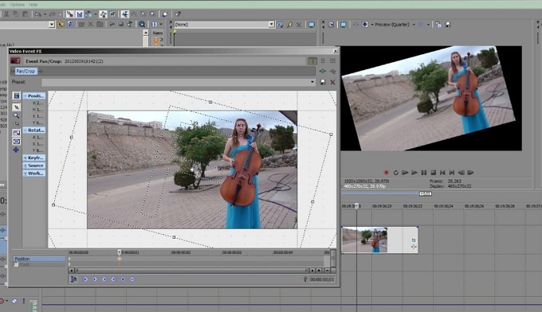Click the Undo button in main toolbar
The height and width of the screenshot is (312, 542).
click(x=37, y=14)
